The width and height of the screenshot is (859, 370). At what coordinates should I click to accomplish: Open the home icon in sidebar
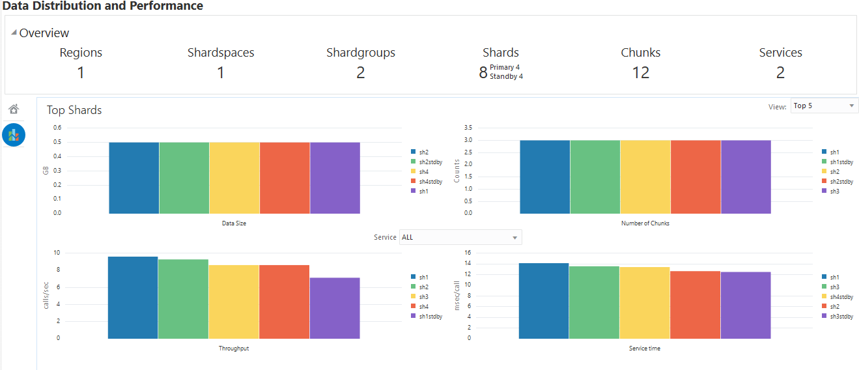(14, 109)
